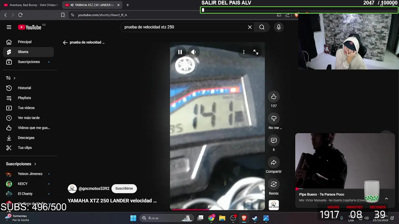399x224 pixels.
Task: Enter fullscreen on the Short player
Action: (256, 52)
